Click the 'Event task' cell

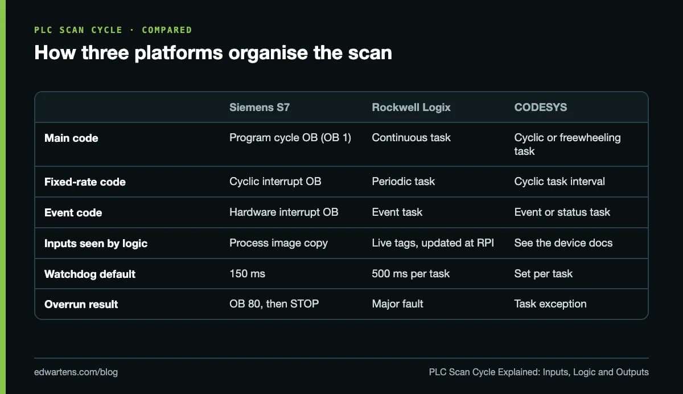pos(397,212)
